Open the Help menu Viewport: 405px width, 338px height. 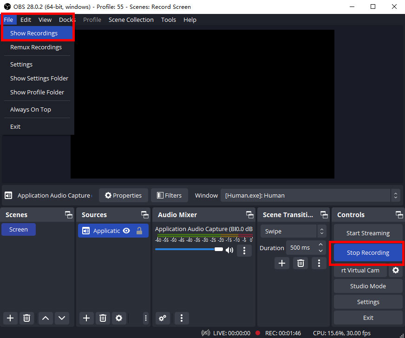click(190, 20)
